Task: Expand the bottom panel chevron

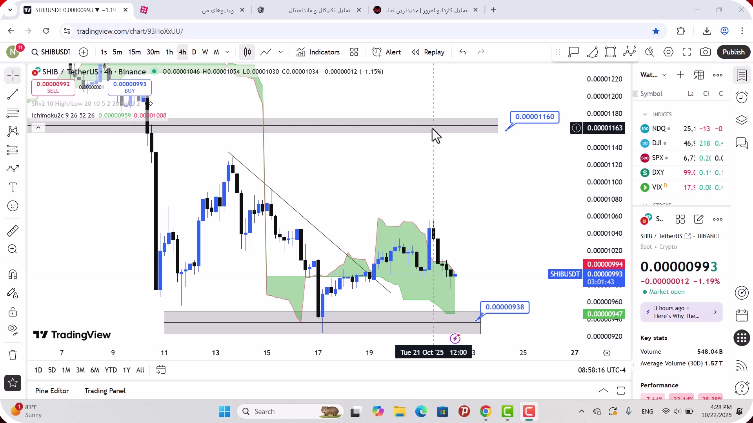Action: coord(604,390)
